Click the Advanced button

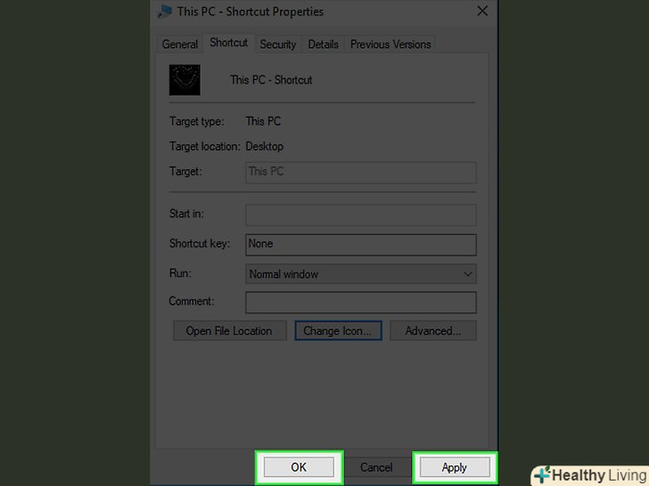tap(433, 330)
